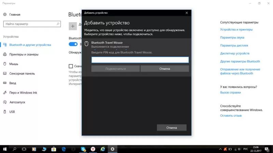The height and width of the screenshot is (153, 273).
Task: Open Task View on taskbar
Action: (x=24, y=149)
